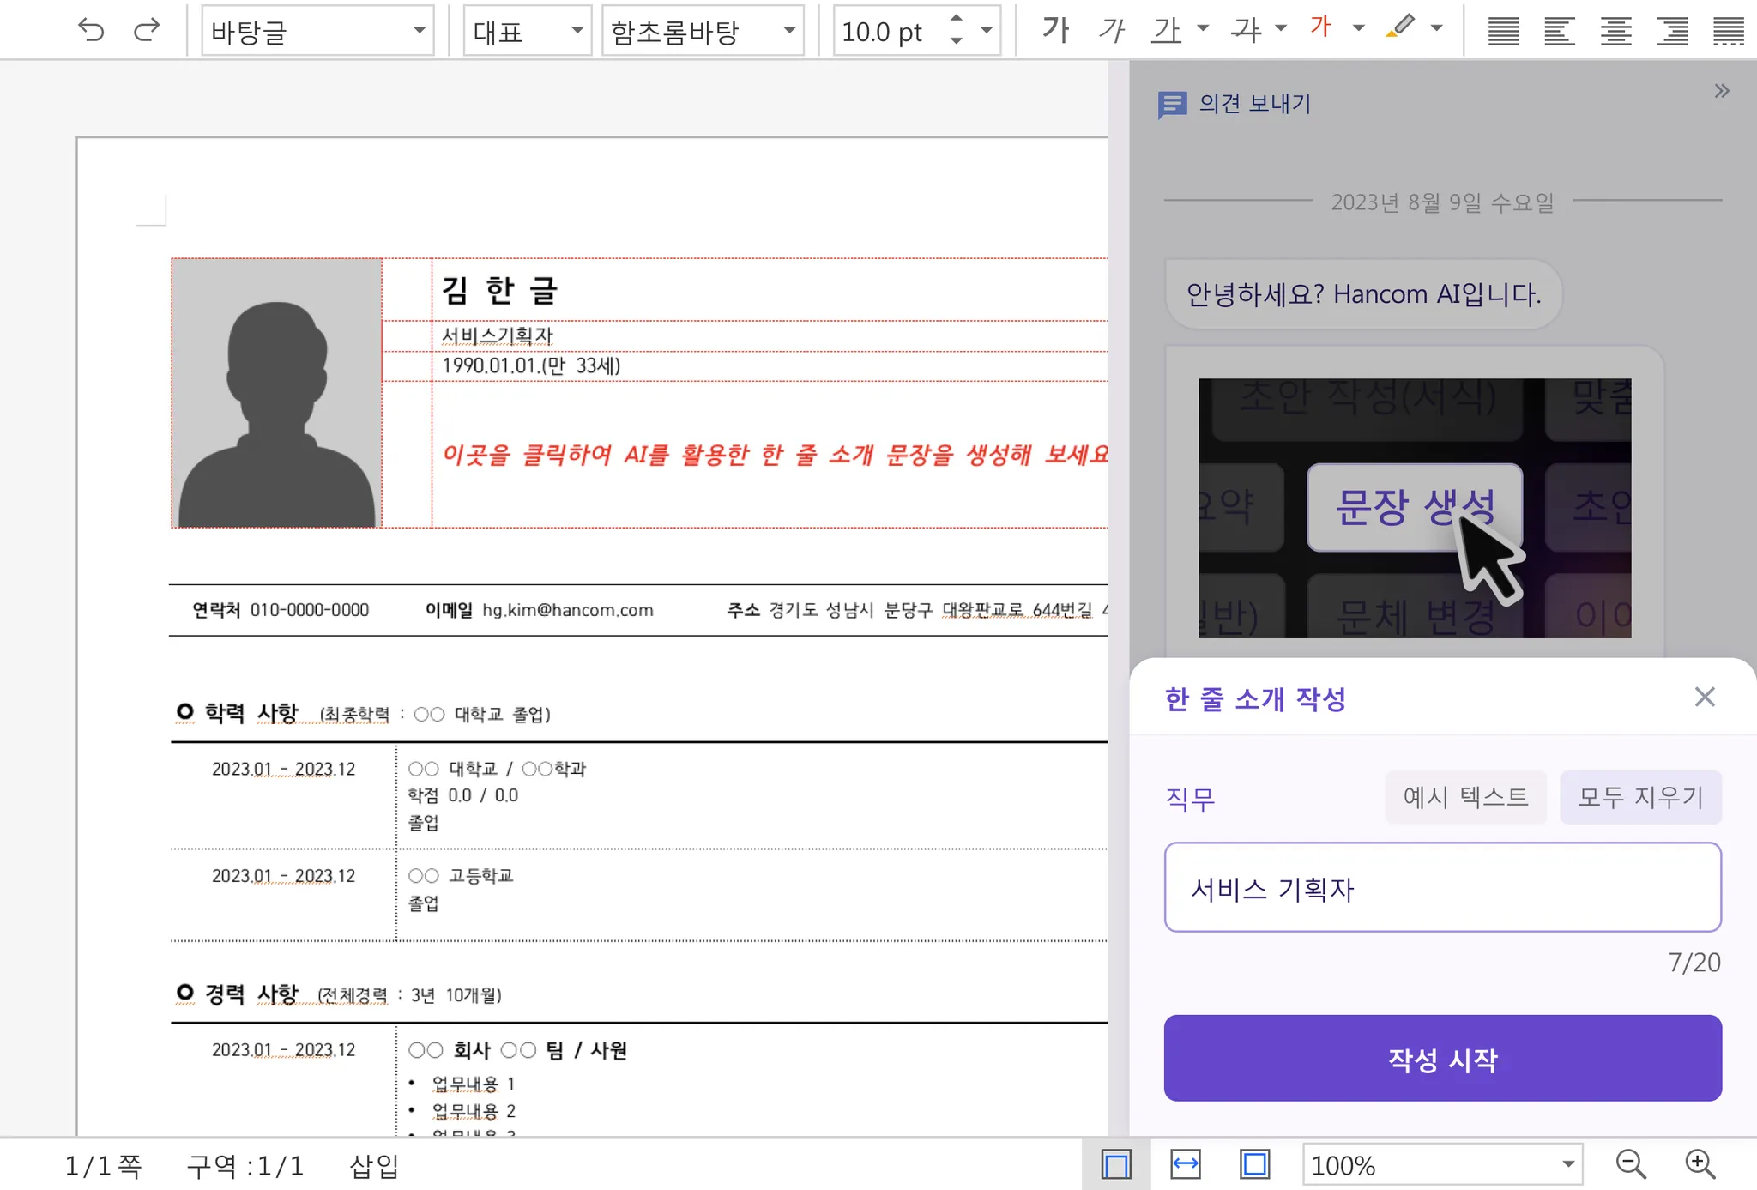
Task: Open the 100% zoom level dropdown
Action: tap(1567, 1164)
